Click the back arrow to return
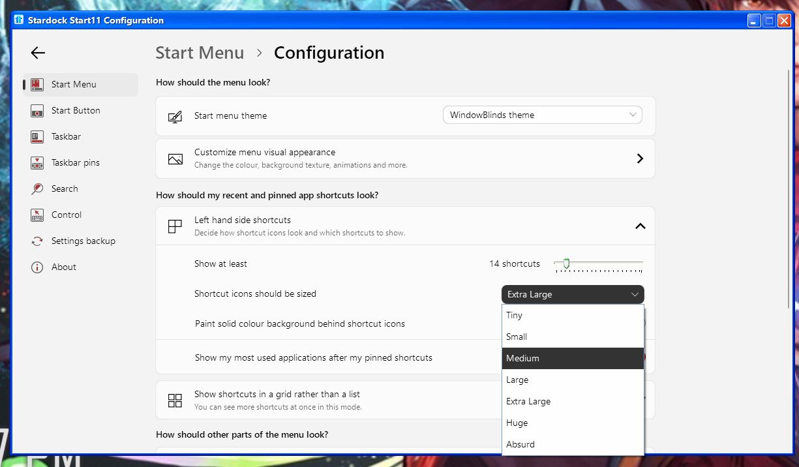799x467 pixels. (37, 53)
